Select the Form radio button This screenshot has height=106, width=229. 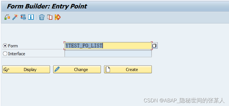tap(5, 46)
